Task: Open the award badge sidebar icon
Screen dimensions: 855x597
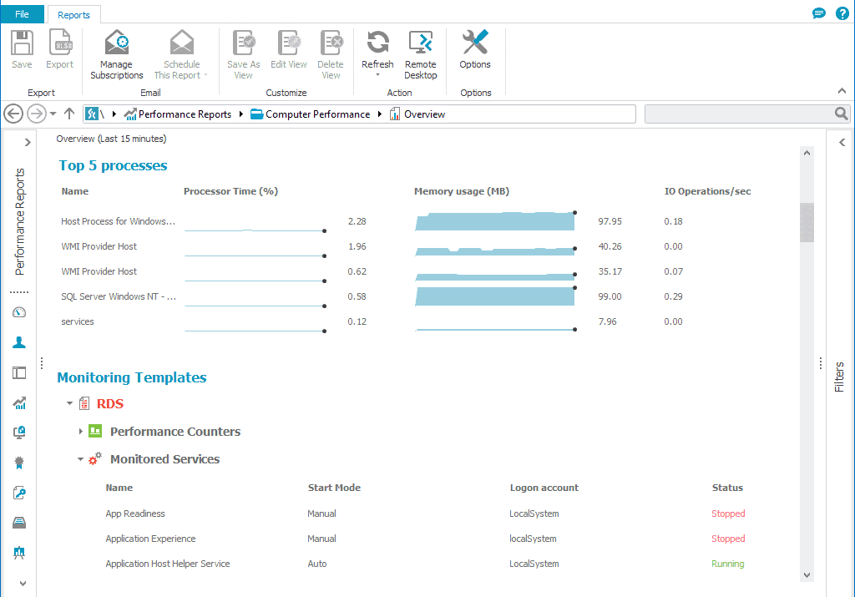Action: (19, 463)
